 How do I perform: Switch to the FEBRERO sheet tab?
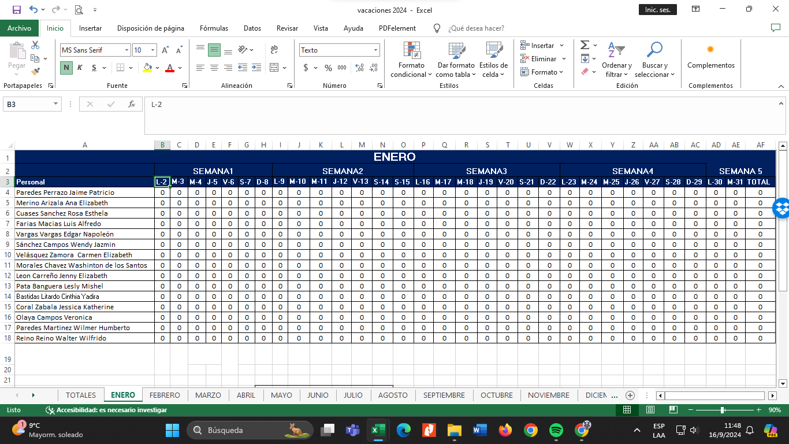click(165, 395)
